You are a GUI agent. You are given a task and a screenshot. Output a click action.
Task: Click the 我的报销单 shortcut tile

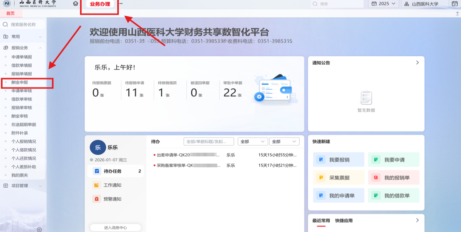393,178
